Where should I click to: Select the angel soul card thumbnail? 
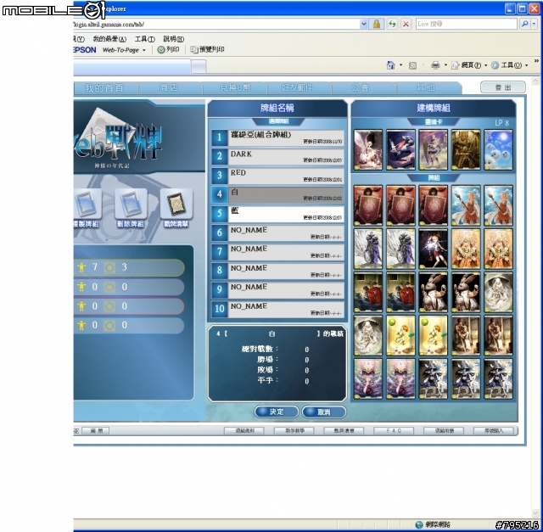coord(367,149)
